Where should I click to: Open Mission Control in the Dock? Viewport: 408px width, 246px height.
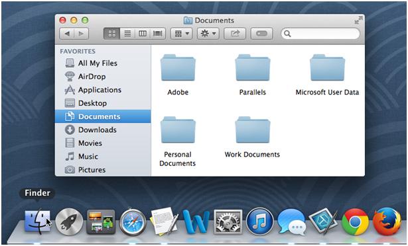[101, 222]
